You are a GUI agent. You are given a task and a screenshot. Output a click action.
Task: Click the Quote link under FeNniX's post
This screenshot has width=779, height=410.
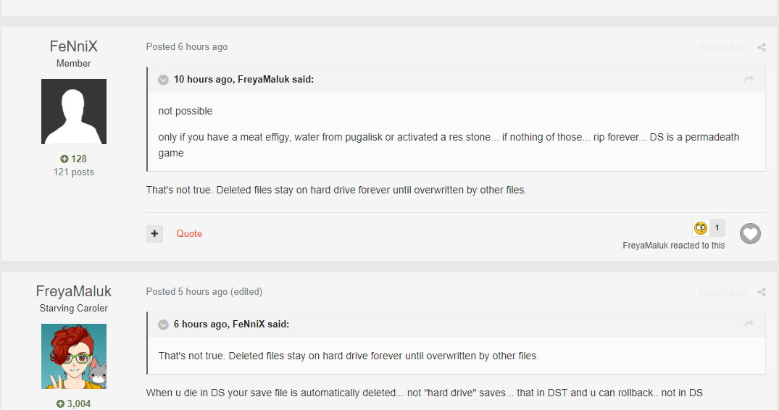point(189,233)
